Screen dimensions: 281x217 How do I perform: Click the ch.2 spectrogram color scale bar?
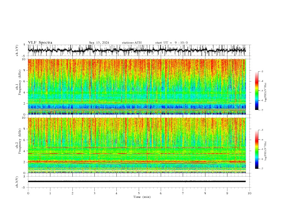[257, 149]
